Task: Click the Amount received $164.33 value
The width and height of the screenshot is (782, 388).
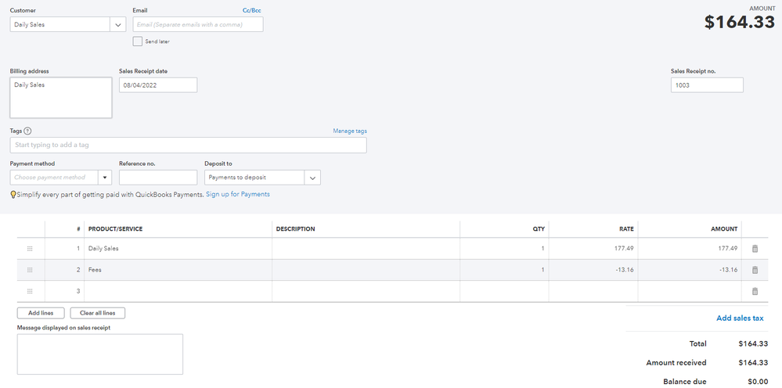Action: (753, 363)
